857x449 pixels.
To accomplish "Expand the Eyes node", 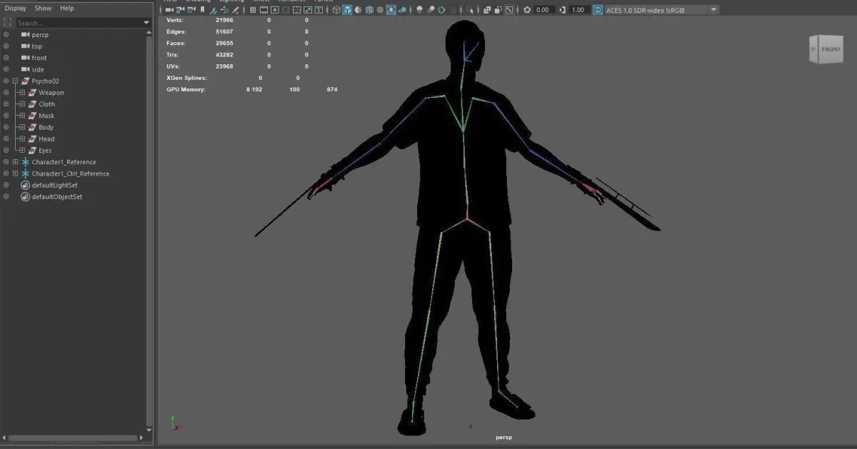I will [22, 151].
